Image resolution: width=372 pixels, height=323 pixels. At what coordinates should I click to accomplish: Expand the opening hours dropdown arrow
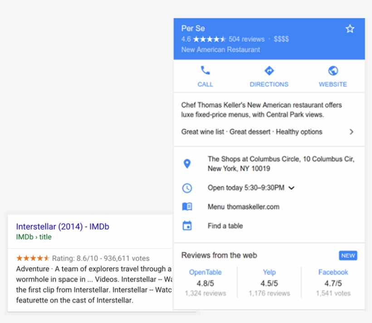291,188
